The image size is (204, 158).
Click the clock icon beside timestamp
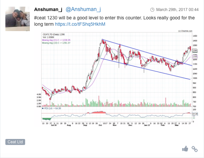[152, 10]
